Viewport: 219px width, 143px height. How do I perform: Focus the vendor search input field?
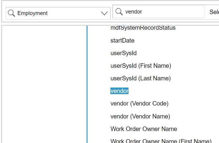159,12
